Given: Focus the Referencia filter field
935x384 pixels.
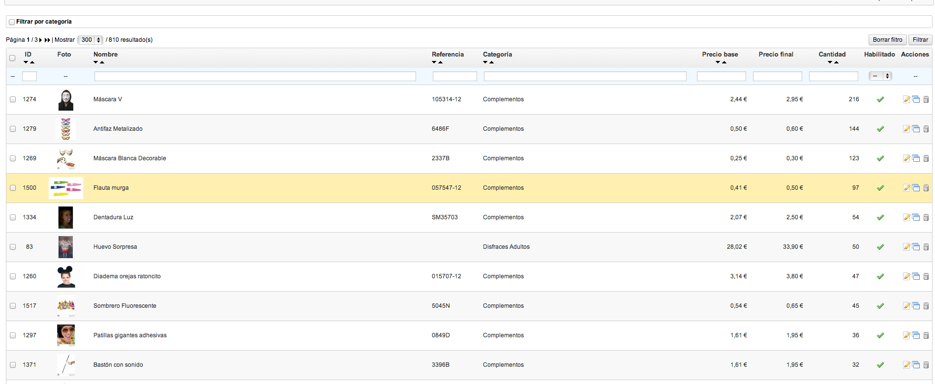Looking at the screenshot, I should pos(455,76).
